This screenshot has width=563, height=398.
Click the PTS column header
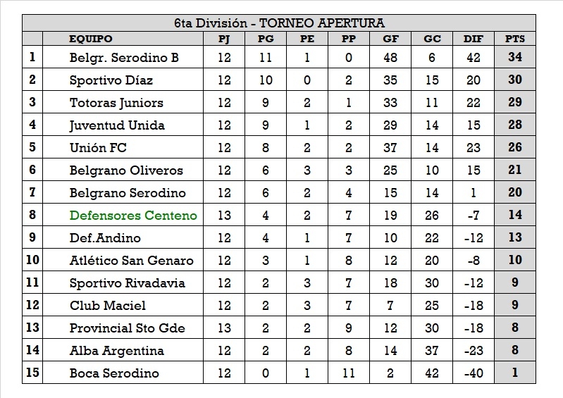point(514,39)
